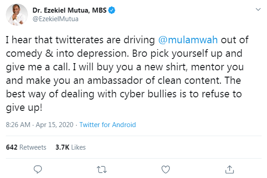267x178 pixels.
Task: Open the share tweet icon
Action: 230,169
